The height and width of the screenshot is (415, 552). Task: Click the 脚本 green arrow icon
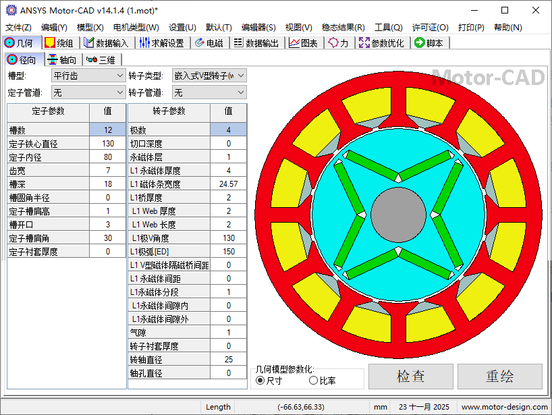[419, 43]
